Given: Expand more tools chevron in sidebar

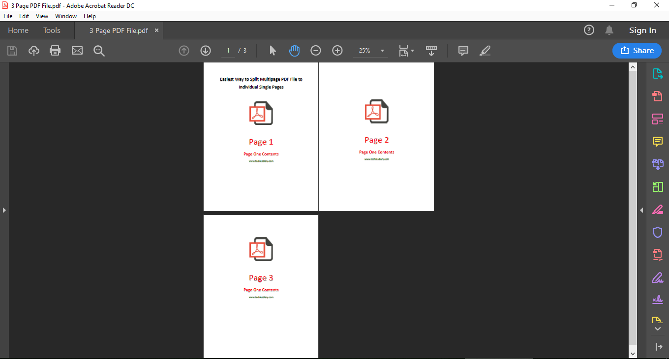Looking at the screenshot, I should 658,329.
